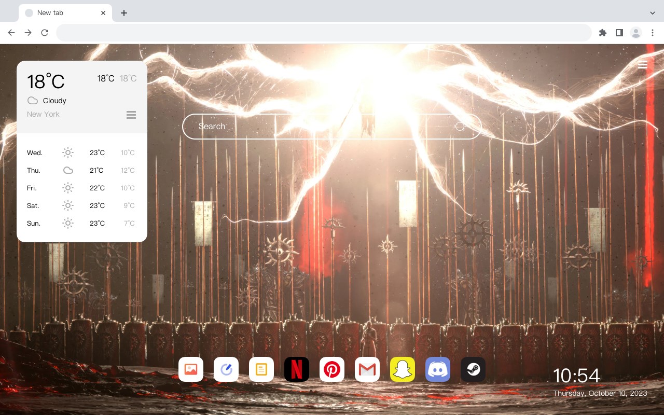Viewport: 664px width, 415px height.
Task: Click the Thu. forecast row label
Action: pyautogui.click(x=34, y=170)
